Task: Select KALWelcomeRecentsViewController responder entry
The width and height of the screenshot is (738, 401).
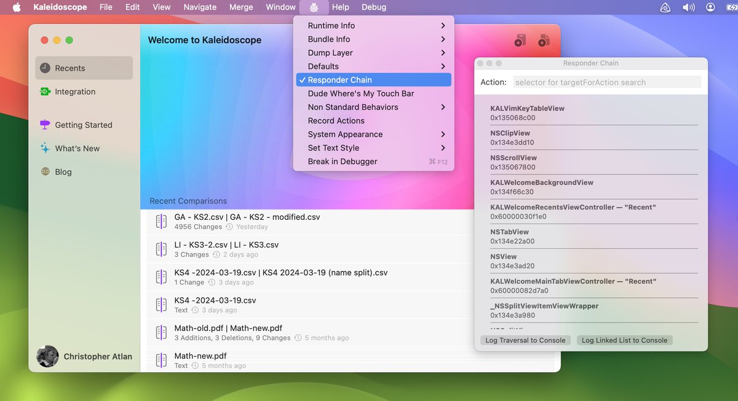Action: [594, 212]
